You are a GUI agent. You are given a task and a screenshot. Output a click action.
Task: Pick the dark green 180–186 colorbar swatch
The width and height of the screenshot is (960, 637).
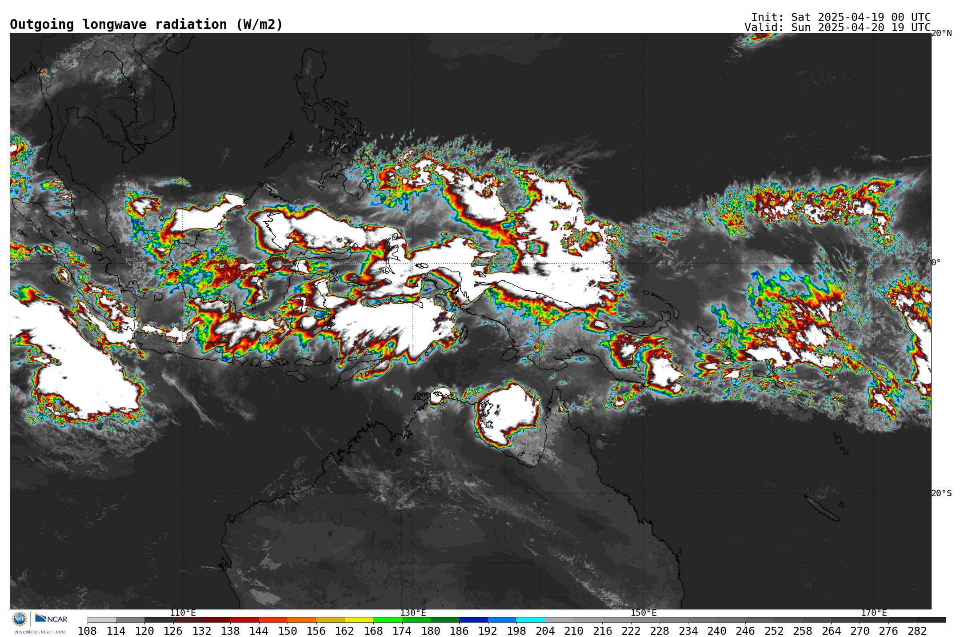coord(445,620)
